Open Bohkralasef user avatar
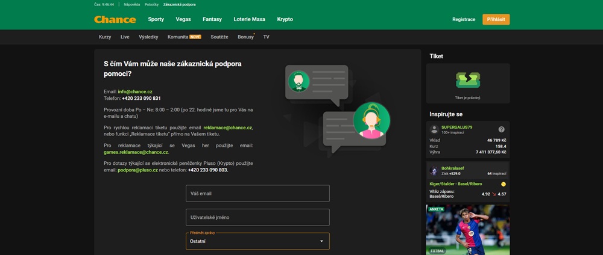The width and height of the screenshot is (603, 255). tap(434, 171)
